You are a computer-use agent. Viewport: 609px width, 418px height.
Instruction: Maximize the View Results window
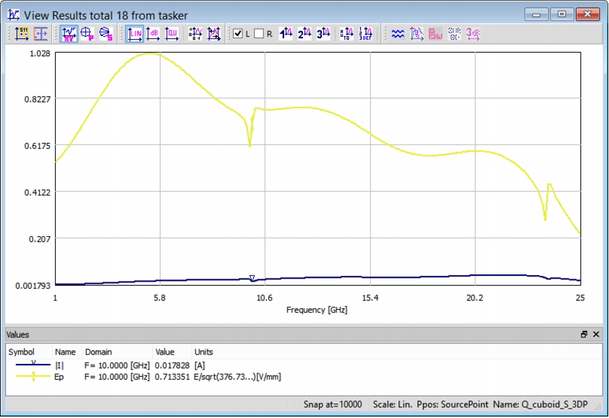tap(561, 14)
